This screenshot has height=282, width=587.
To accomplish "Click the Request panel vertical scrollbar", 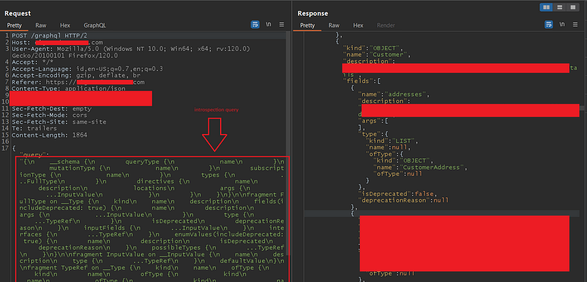I will pyautogui.click(x=288, y=142).
